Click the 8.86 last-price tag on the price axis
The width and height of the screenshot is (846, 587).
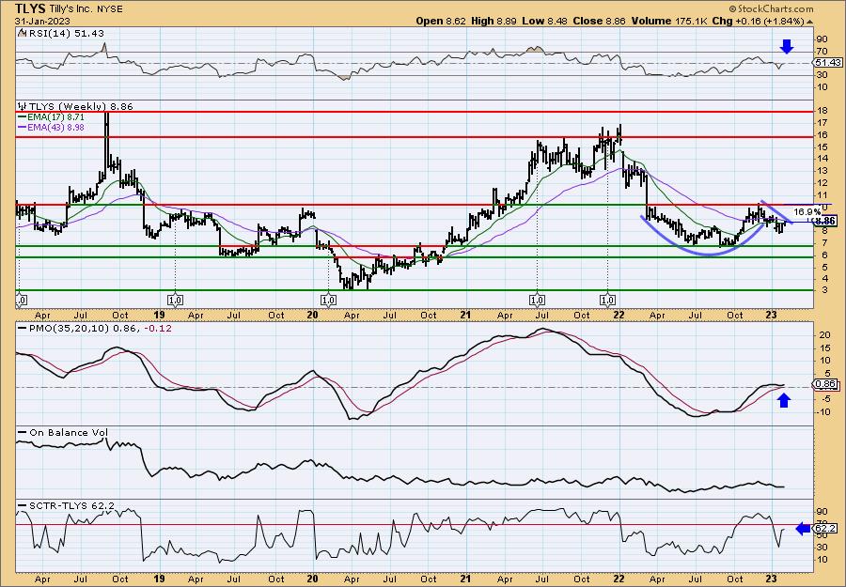(825, 221)
